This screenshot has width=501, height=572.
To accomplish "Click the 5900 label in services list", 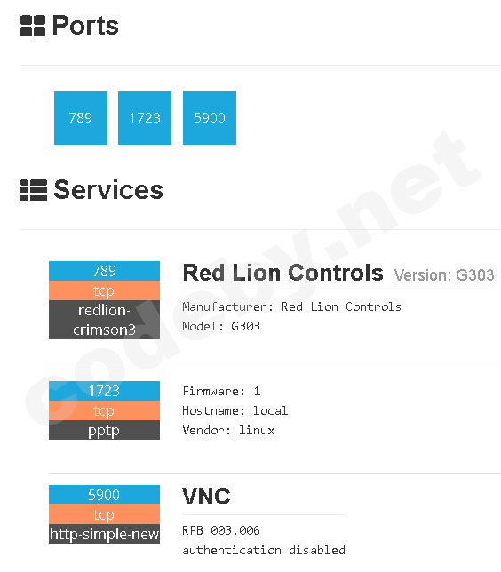I will [x=104, y=495].
